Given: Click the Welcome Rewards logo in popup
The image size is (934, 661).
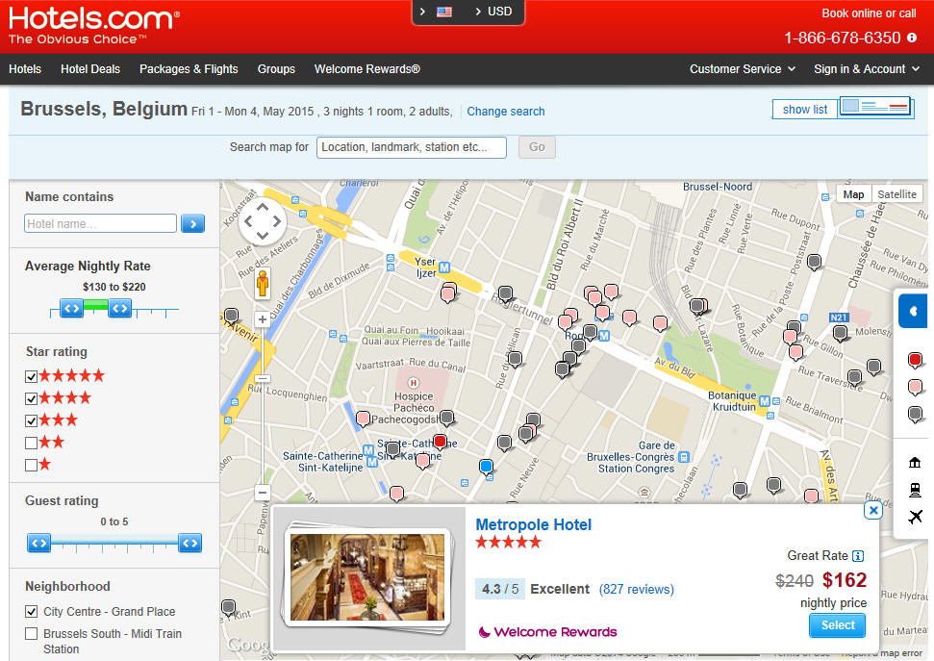Looking at the screenshot, I should pos(548,632).
